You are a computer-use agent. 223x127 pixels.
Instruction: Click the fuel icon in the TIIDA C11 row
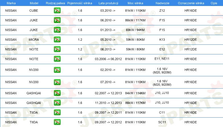[57, 112]
